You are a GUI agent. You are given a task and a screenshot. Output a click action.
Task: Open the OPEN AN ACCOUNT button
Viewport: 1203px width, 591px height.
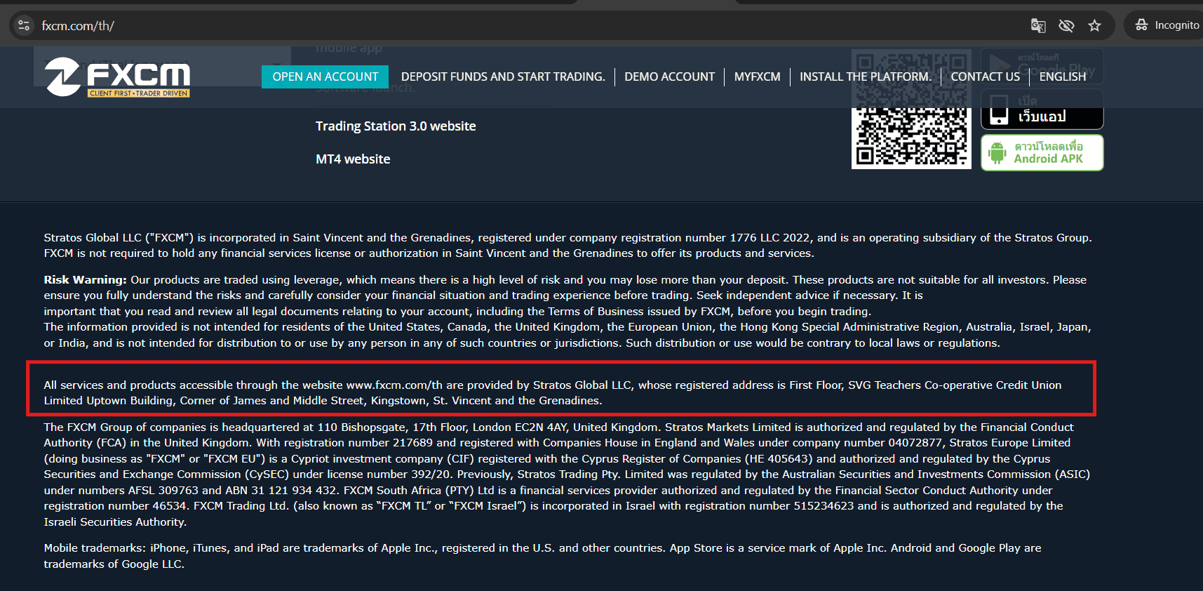tap(325, 77)
